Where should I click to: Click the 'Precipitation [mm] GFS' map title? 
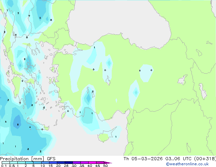pyautogui.click(x=28, y=159)
